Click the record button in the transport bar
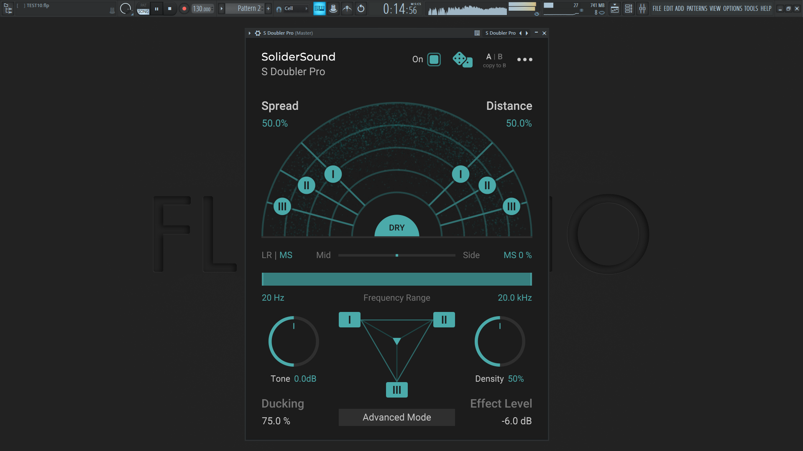Image resolution: width=803 pixels, height=451 pixels. 184,9
